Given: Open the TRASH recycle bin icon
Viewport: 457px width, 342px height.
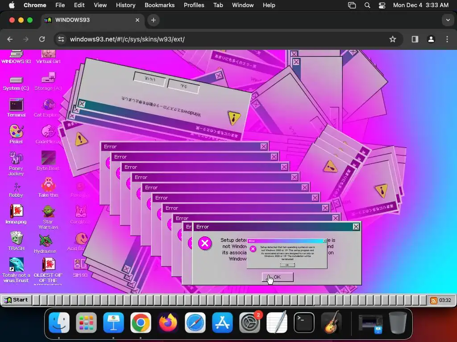Looking at the screenshot, I should pyautogui.click(x=16, y=241).
